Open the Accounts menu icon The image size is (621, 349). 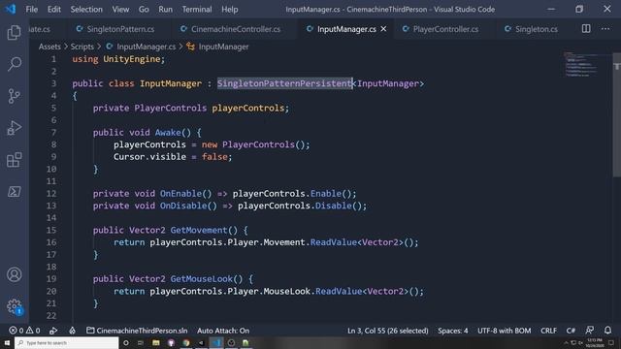pyautogui.click(x=15, y=274)
